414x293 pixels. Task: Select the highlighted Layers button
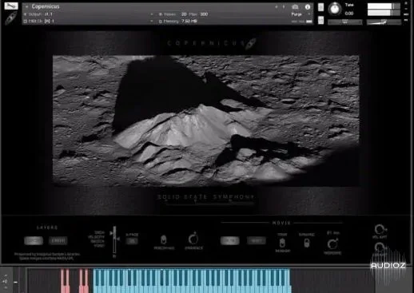pyautogui.click(x=34, y=240)
